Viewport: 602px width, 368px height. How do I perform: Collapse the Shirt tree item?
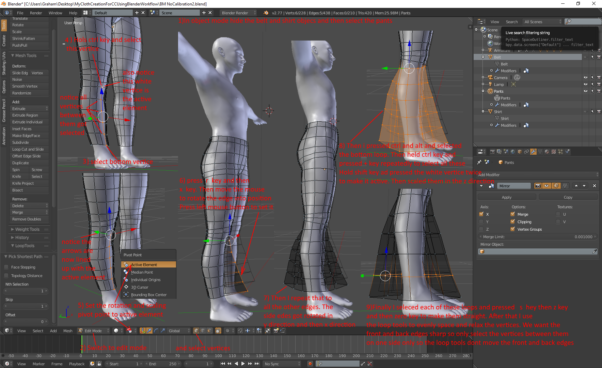click(x=483, y=111)
